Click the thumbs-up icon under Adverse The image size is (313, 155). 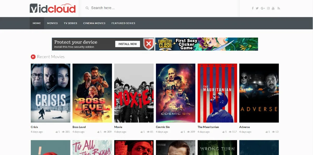(267, 132)
